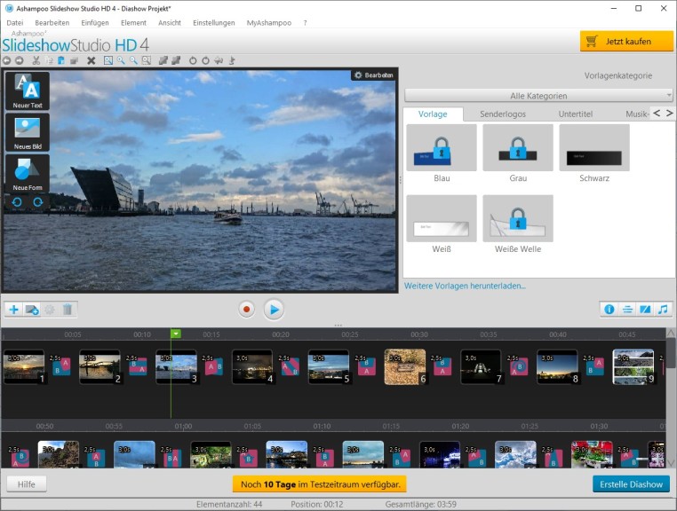The width and height of the screenshot is (677, 511).
Task: Click the green playhead marker on timeline
Action: tap(176, 334)
